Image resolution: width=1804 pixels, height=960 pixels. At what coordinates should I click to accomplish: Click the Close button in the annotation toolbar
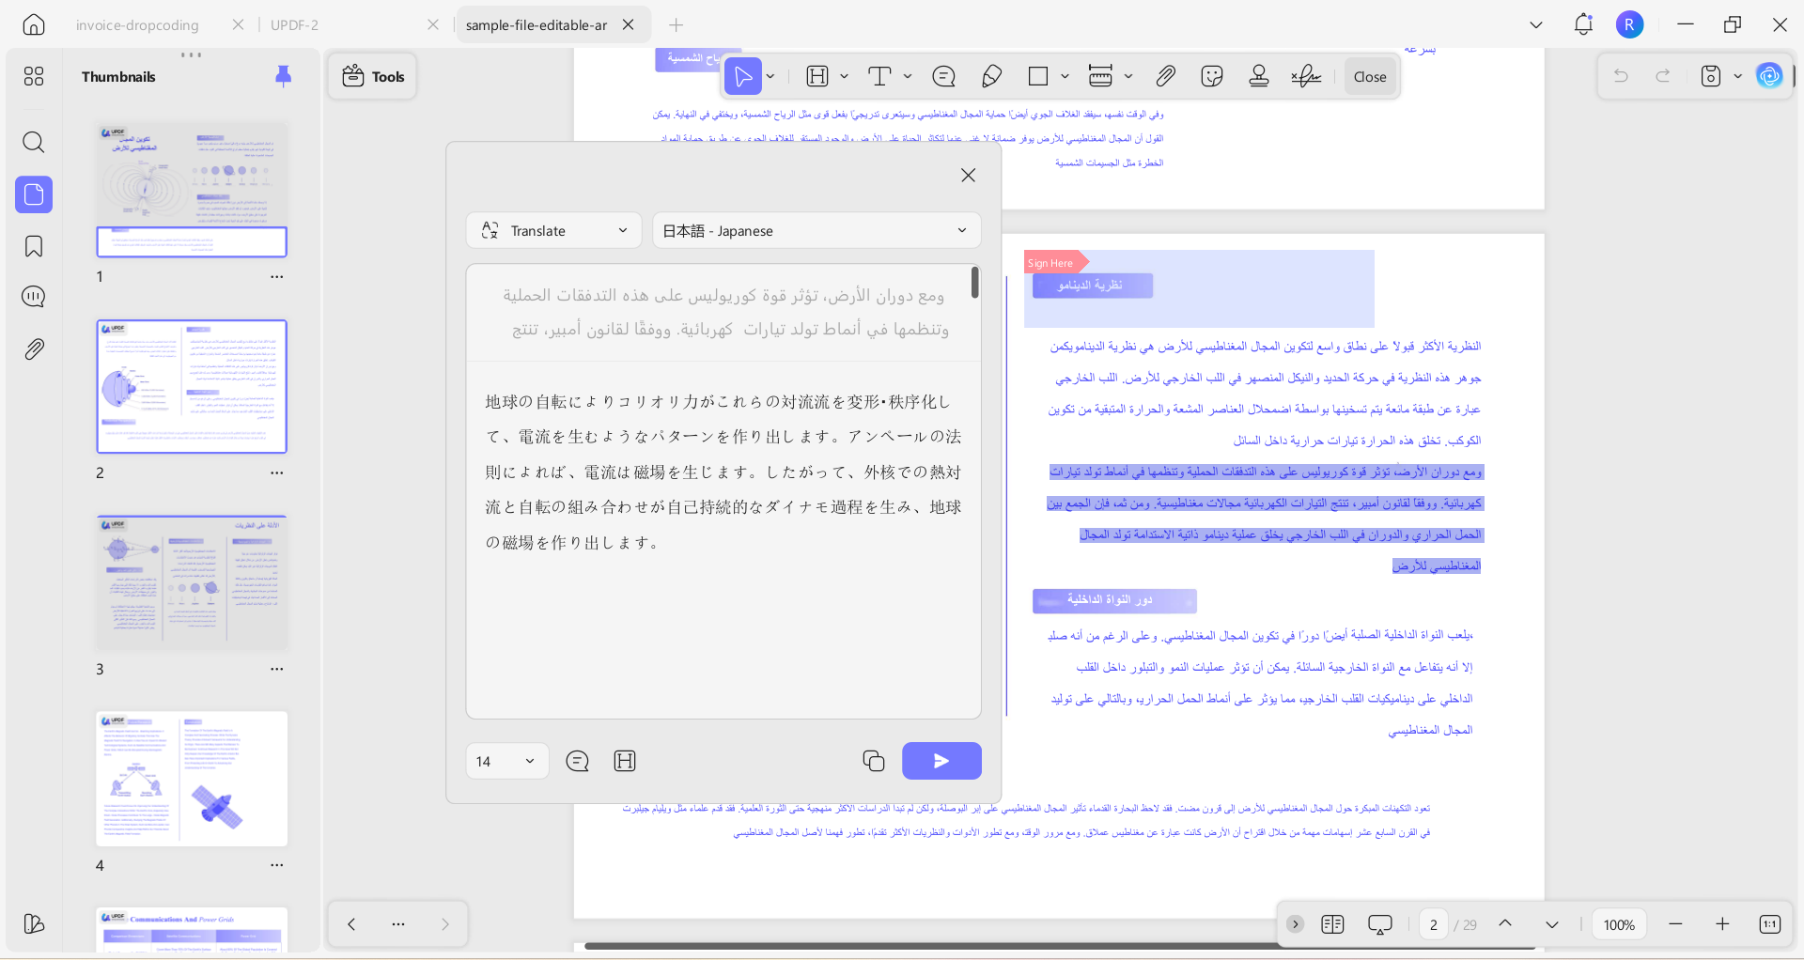(x=1370, y=77)
